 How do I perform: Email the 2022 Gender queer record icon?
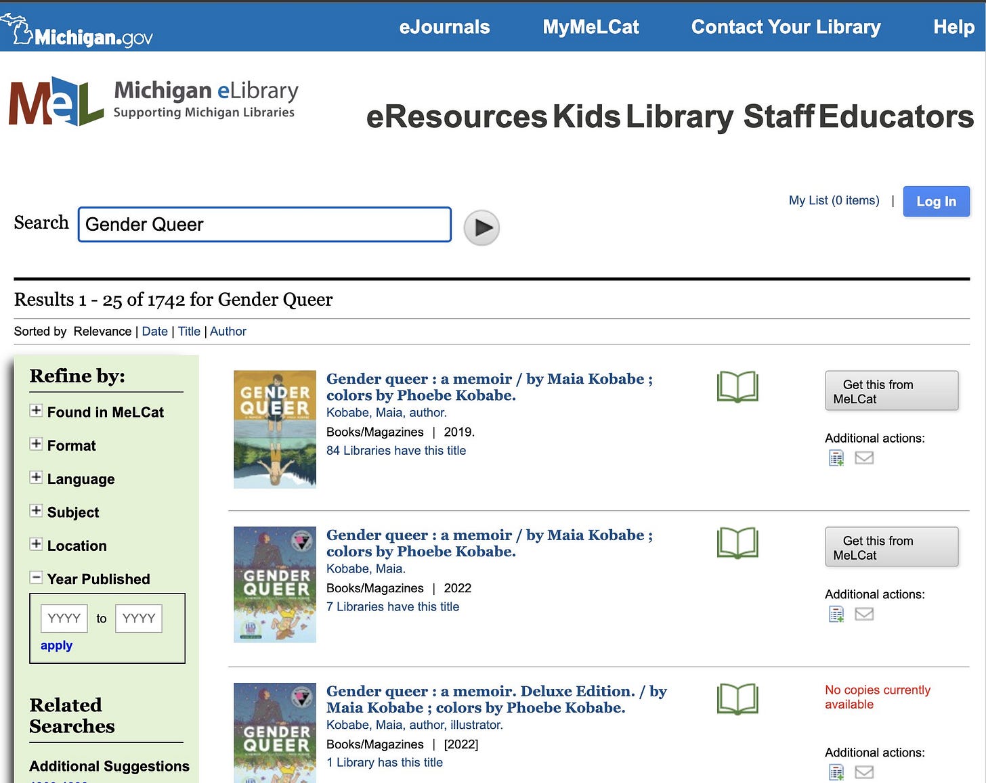click(x=864, y=614)
